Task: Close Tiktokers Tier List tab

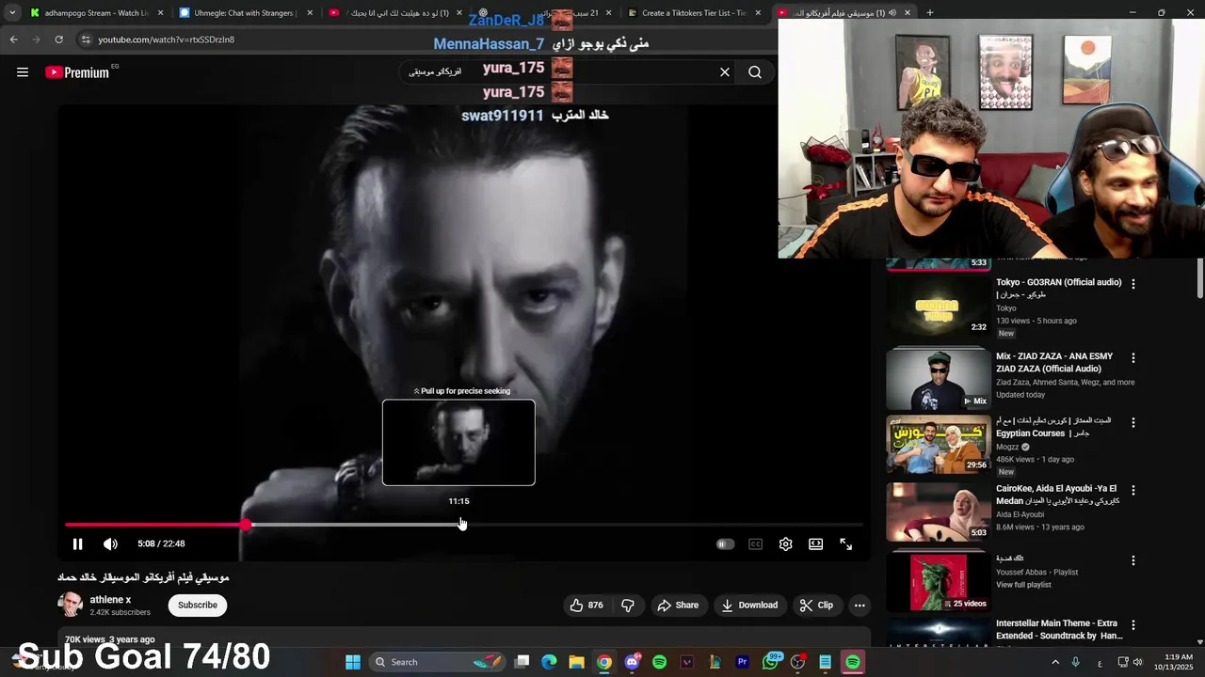Action: point(758,13)
